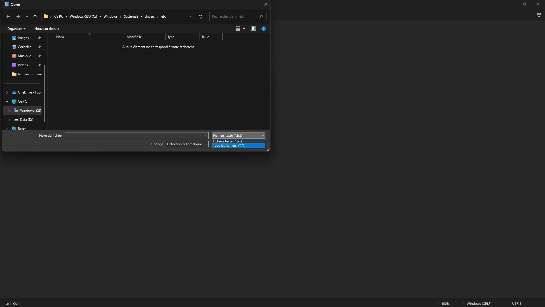Open the recent locations chevron
Image resolution: width=545 pixels, height=307 pixels.
[x=27, y=16]
